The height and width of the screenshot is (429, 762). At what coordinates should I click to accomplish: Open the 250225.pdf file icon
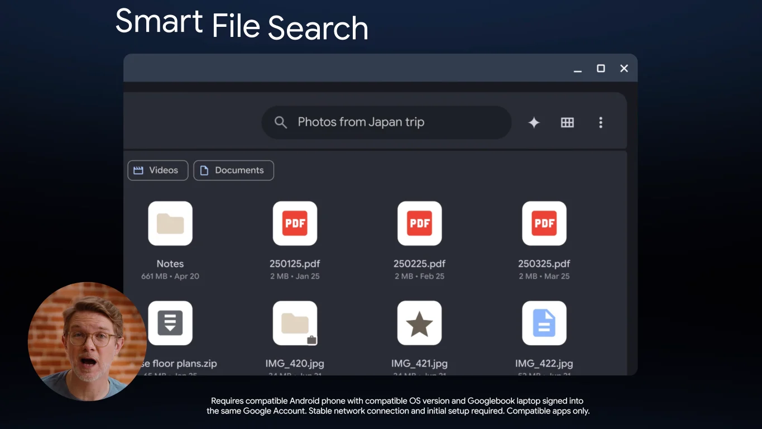point(420,223)
